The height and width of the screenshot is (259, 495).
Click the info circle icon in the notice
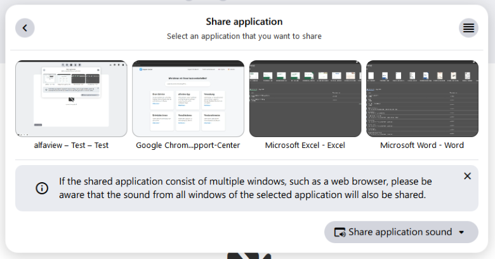click(x=42, y=189)
